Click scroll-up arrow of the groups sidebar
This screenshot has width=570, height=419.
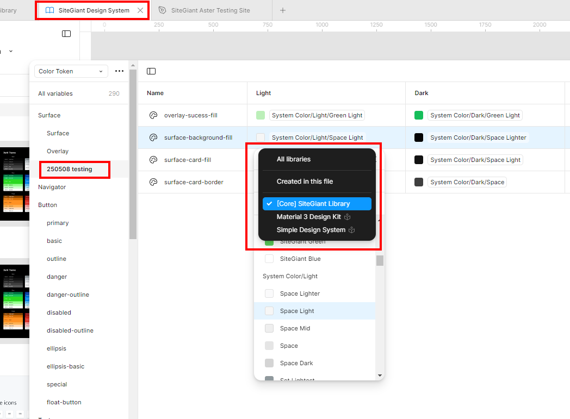pos(133,65)
